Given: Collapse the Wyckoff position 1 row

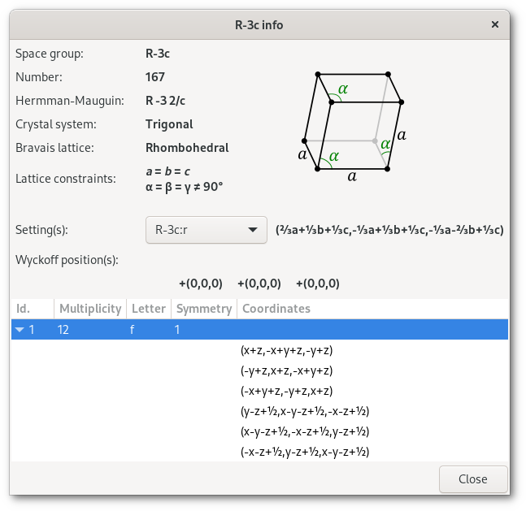Looking at the screenshot, I should (x=20, y=330).
